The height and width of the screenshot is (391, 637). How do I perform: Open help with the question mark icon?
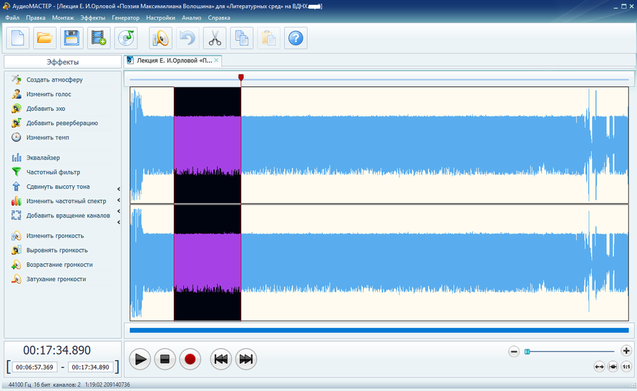[x=296, y=38]
